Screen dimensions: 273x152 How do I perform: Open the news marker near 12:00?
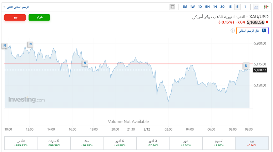(30, 44)
